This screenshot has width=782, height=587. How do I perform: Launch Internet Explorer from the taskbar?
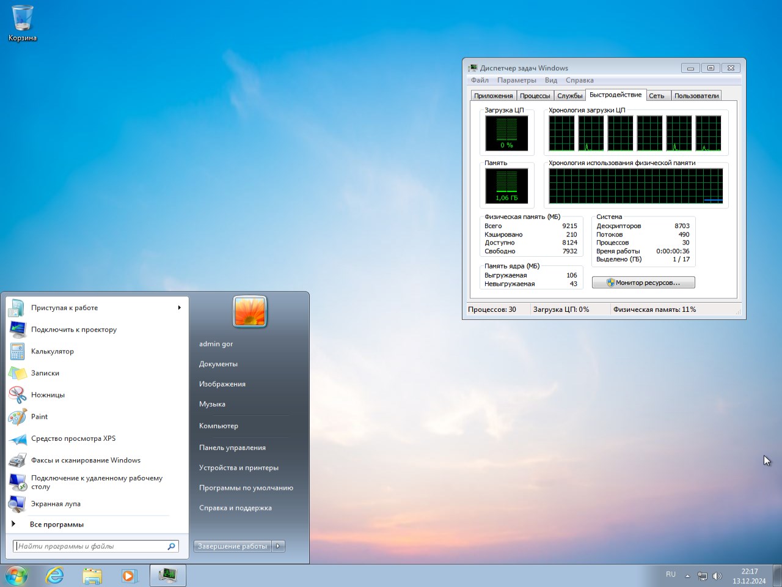55,575
